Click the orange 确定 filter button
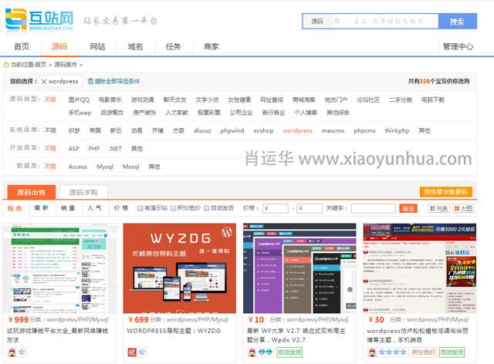The height and width of the screenshot is (364, 494). 408,208
